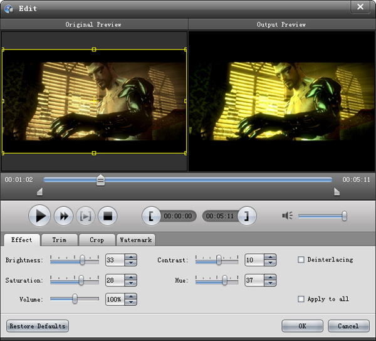Enable the Deinterlacing checkbox

(301, 260)
